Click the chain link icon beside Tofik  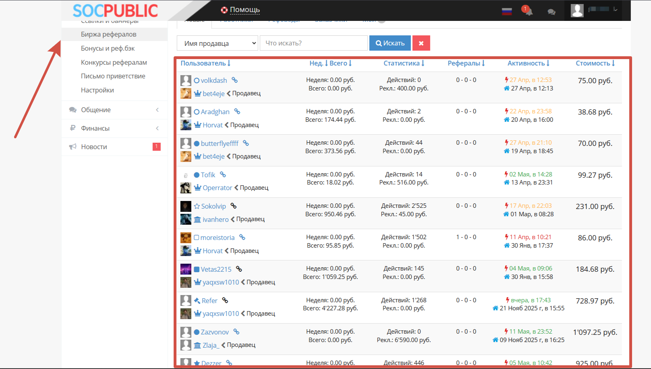point(223,174)
